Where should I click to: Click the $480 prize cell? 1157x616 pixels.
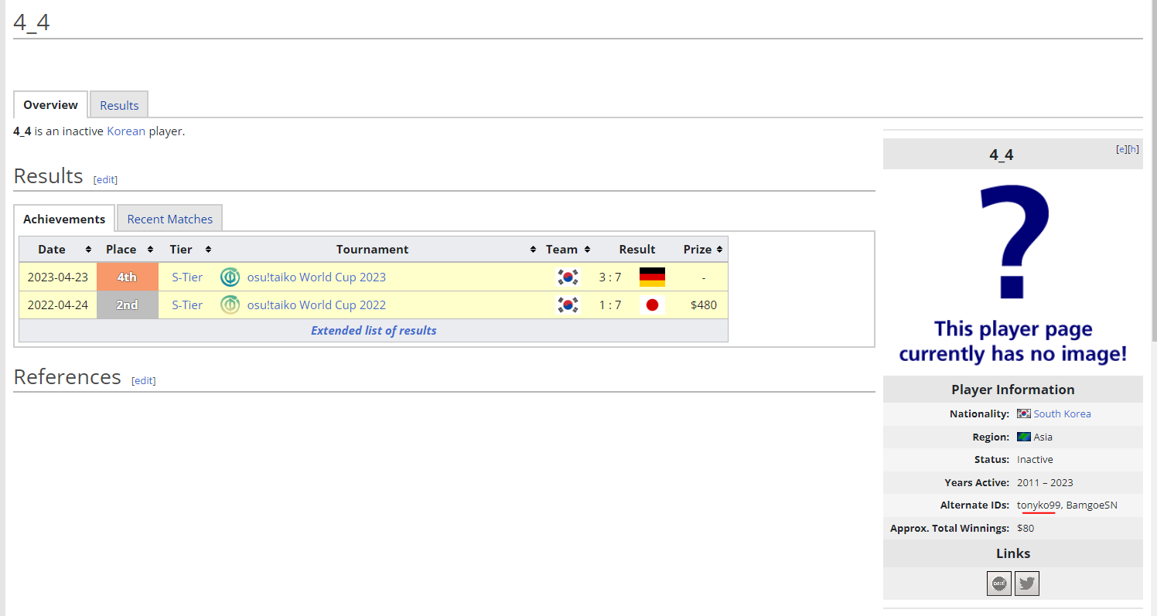[704, 305]
